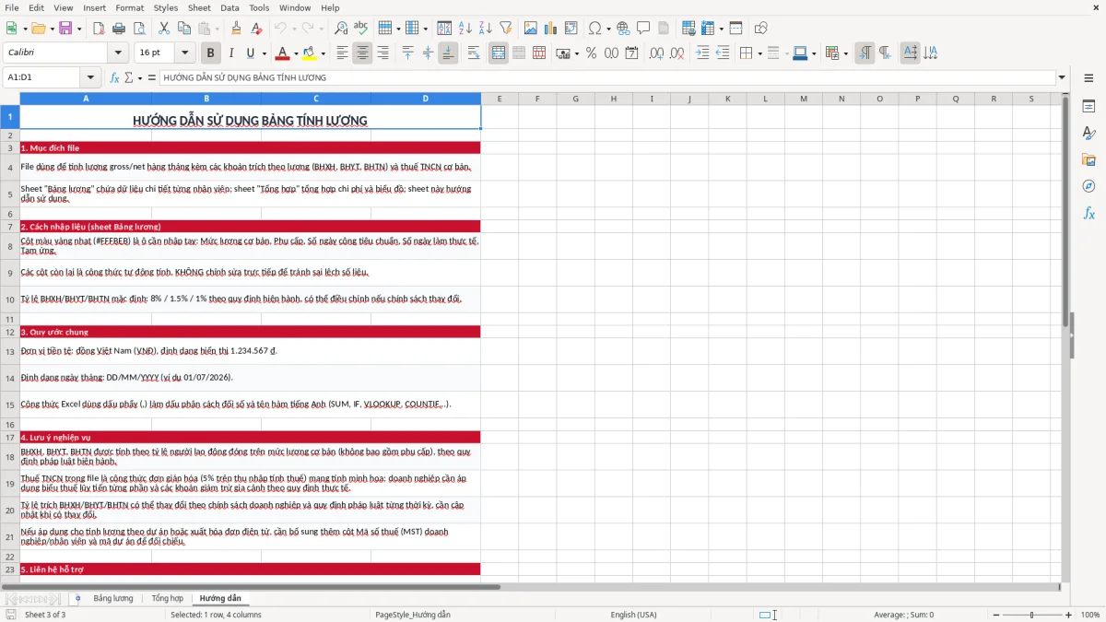This screenshot has height=622, width=1106.
Task: Click the row 13 header
Action: point(10,351)
